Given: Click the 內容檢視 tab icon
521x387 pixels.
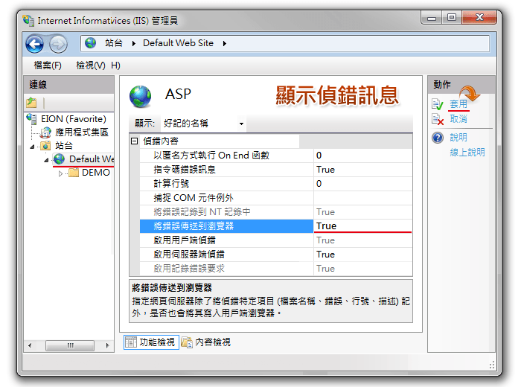Looking at the screenshot, I should point(187,342).
